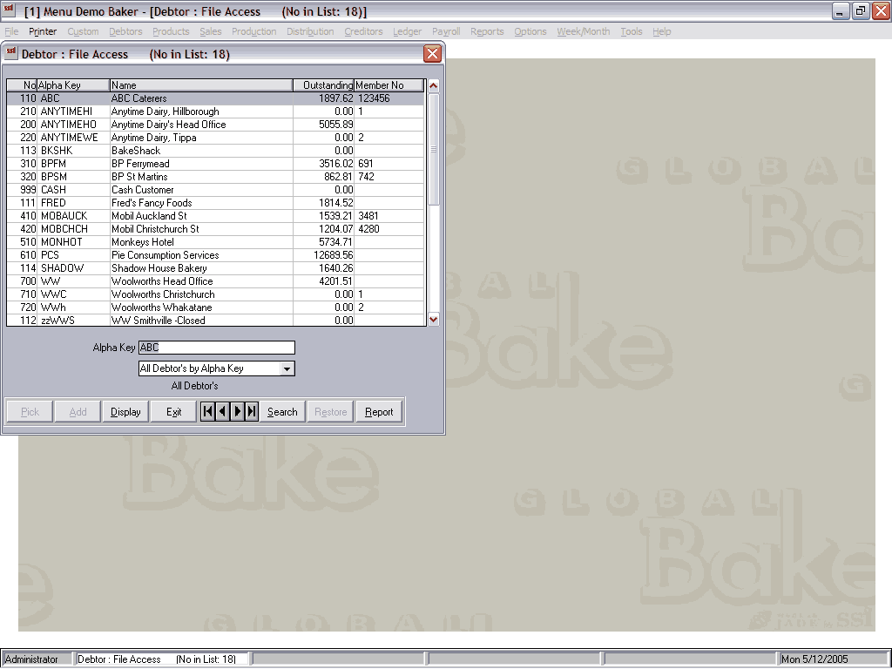Open the Printer menu

click(43, 31)
